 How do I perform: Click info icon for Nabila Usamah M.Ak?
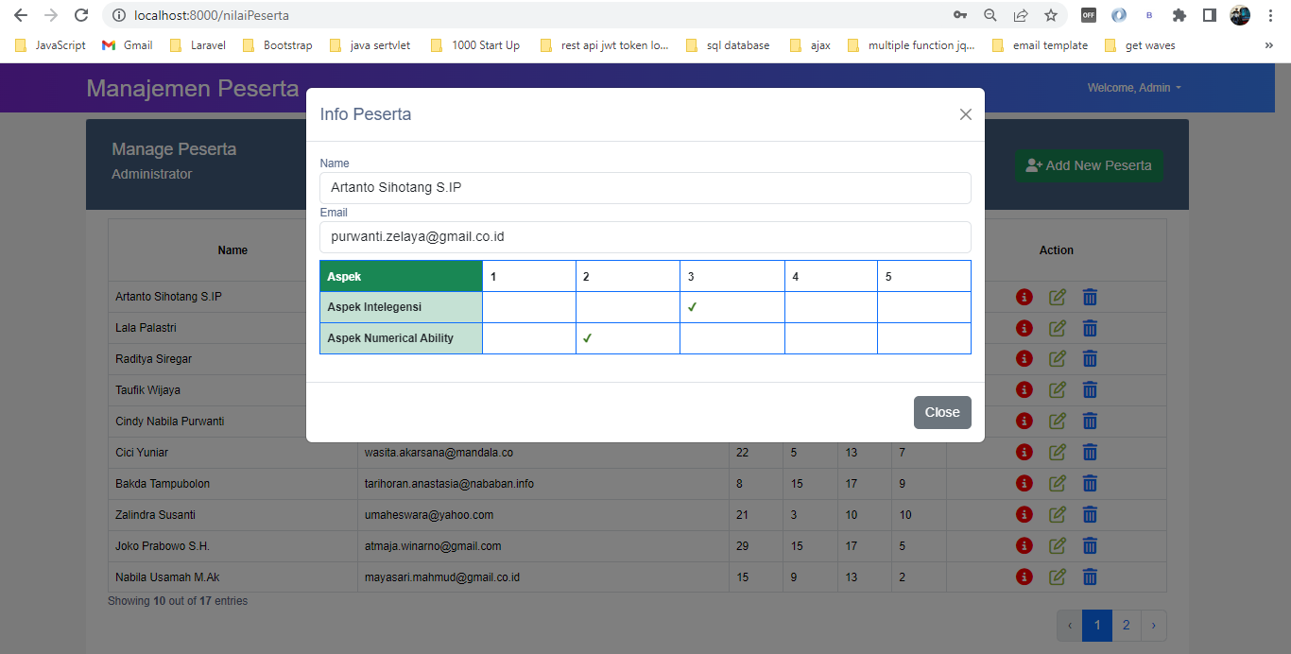(x=1024, y=577)
